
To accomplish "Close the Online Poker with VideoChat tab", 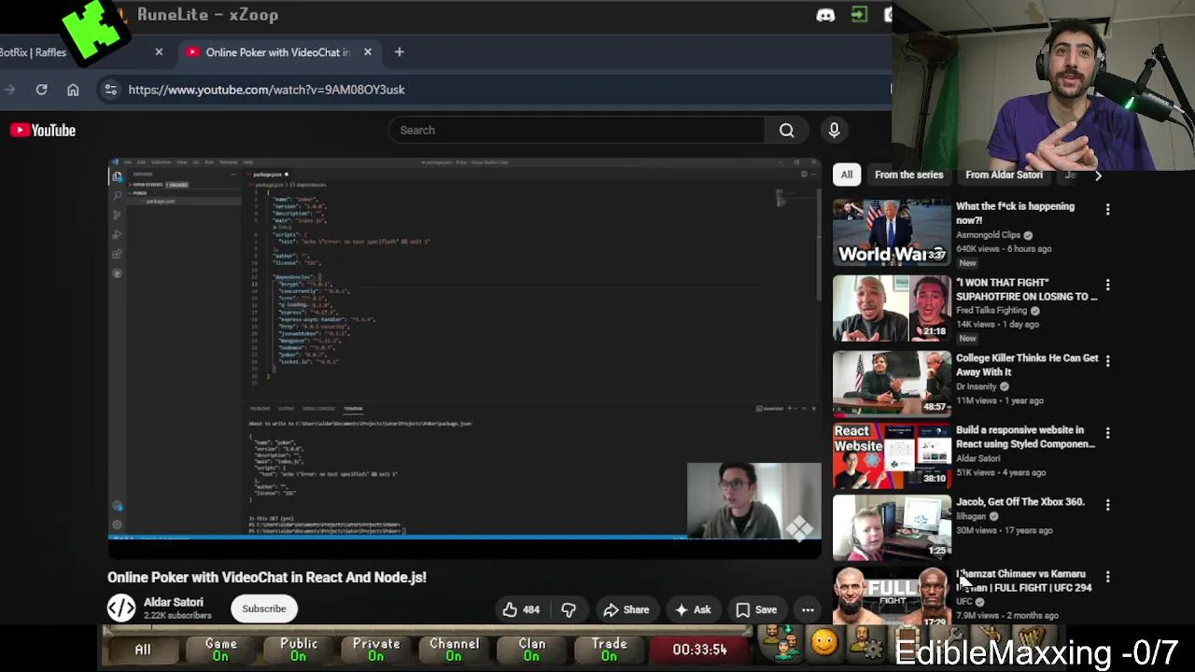I will (x=368, y=52).
